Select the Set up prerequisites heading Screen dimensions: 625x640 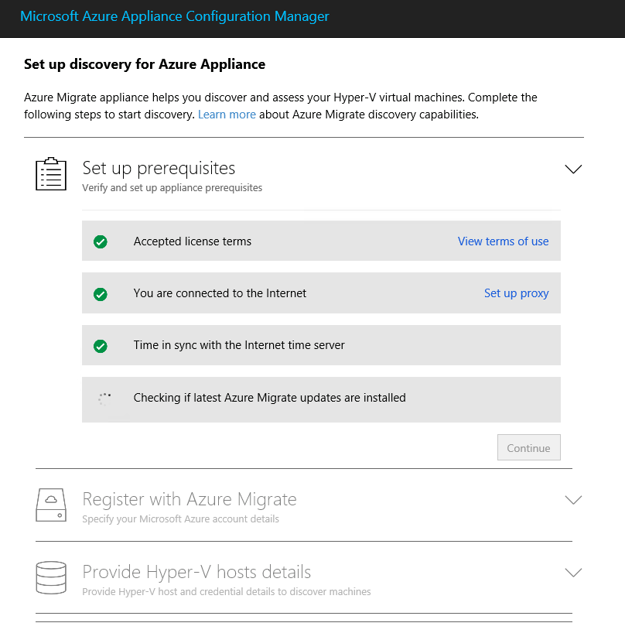[x=159, y=169]
